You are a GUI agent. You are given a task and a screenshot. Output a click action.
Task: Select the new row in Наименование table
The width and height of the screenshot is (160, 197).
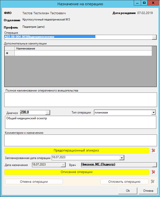pyautogui.click(x=83, y=53)
